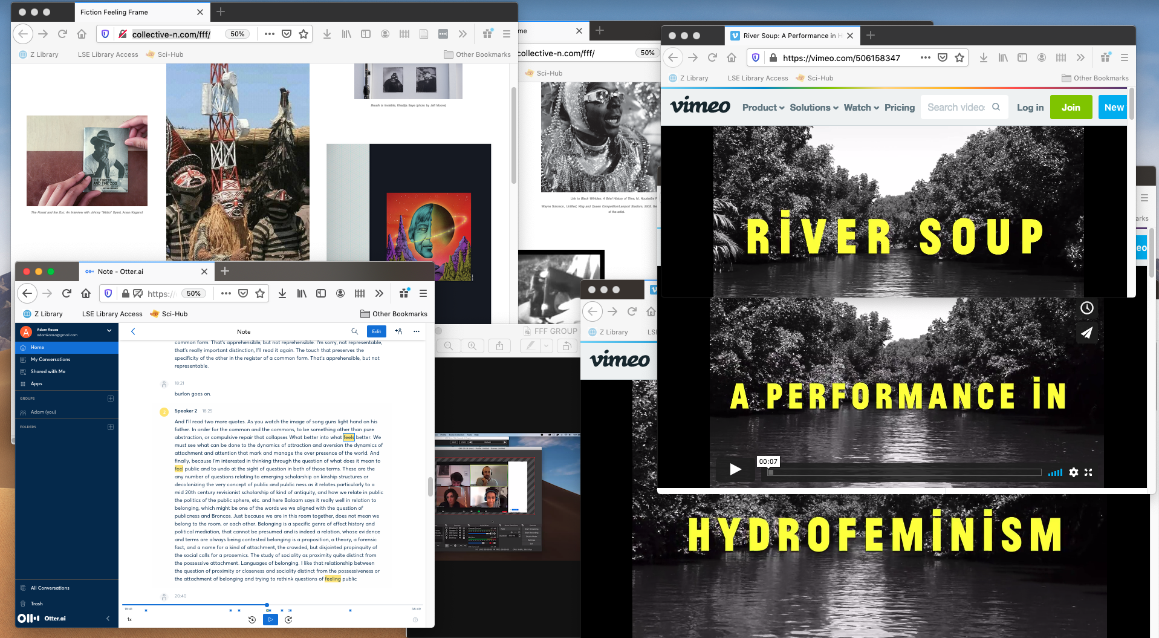Screen dimensions: 1159x638
Task: Expand the Vimeo Solutions menu
Action: click(x=814, y=108)
